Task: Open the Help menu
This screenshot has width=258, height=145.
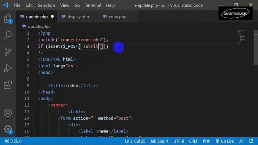Action: [110, 5]
